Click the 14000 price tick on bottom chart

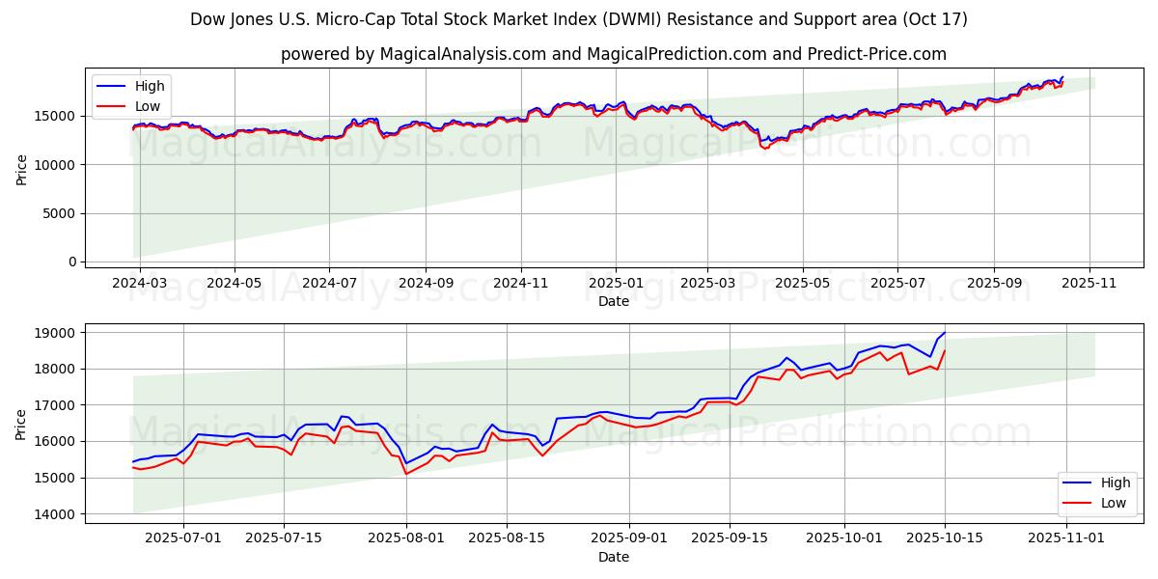[56, 514]
